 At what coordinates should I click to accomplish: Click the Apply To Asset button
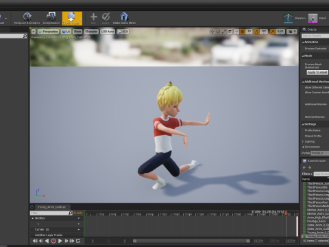coord(317,72)
